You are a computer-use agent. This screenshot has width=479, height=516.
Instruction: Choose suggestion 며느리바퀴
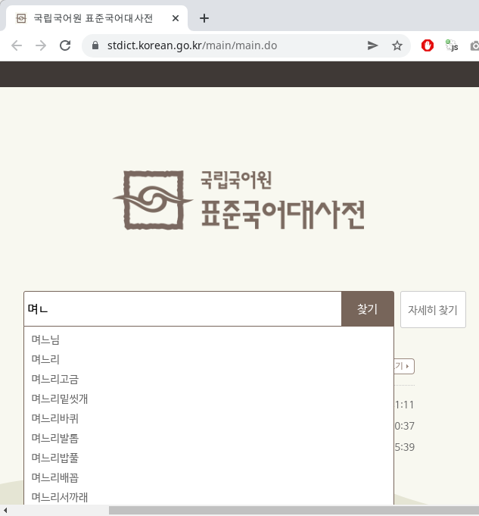tap(209, 418)
